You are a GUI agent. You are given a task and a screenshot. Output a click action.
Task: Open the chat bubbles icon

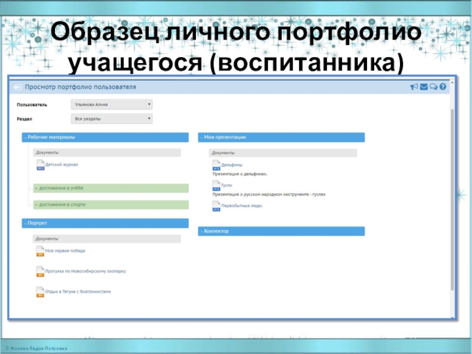pos(433,87)
